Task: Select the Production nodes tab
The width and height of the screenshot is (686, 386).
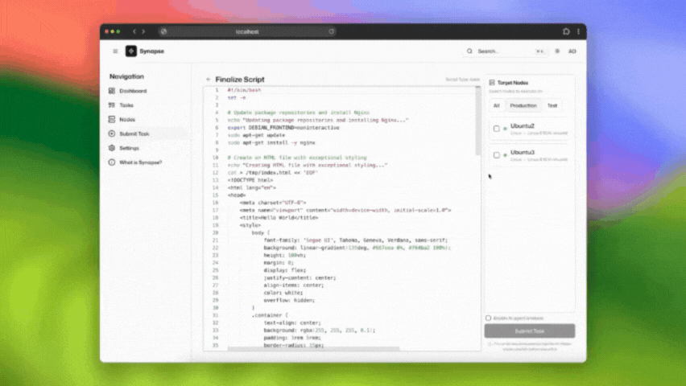Action: pos(523,105)
